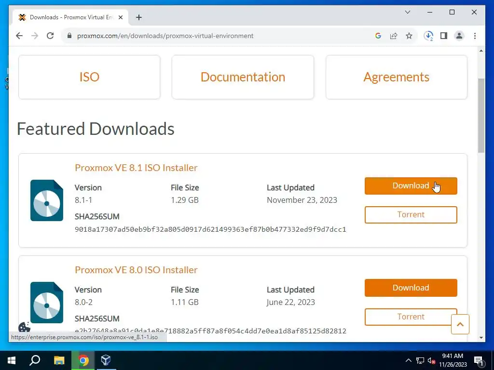Click the scrollbar up arrow

tap(481, 51)
